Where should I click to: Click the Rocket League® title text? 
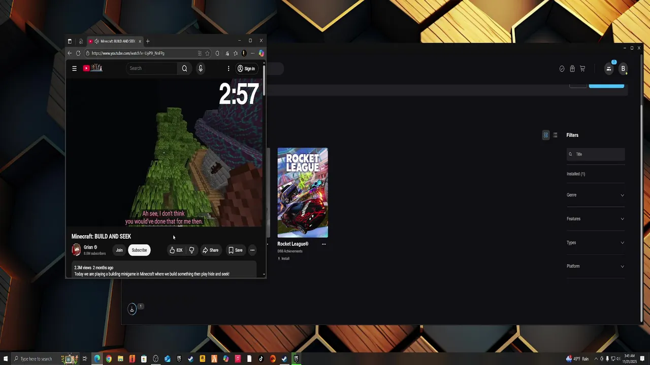(x=293, y=244)
